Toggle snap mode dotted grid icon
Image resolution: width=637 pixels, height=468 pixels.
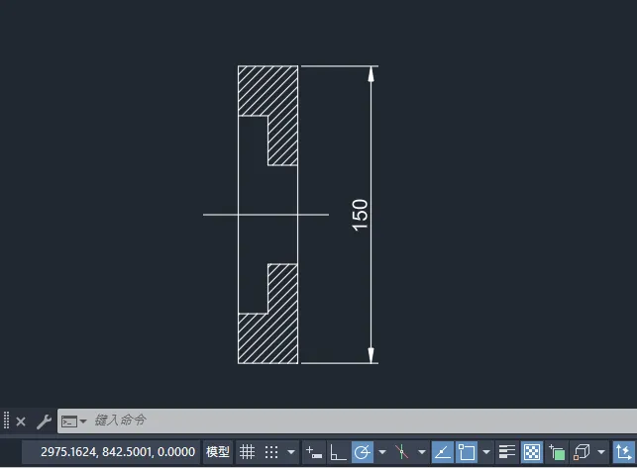(271, 452)
